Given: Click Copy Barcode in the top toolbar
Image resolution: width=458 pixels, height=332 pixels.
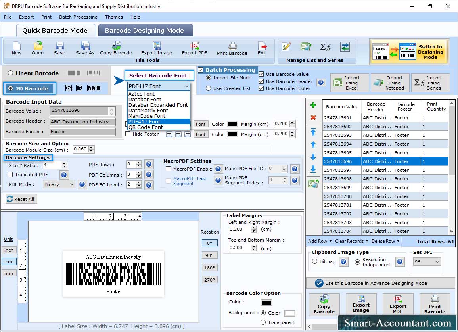Looking at the screenshot, I should coord(116,48).
